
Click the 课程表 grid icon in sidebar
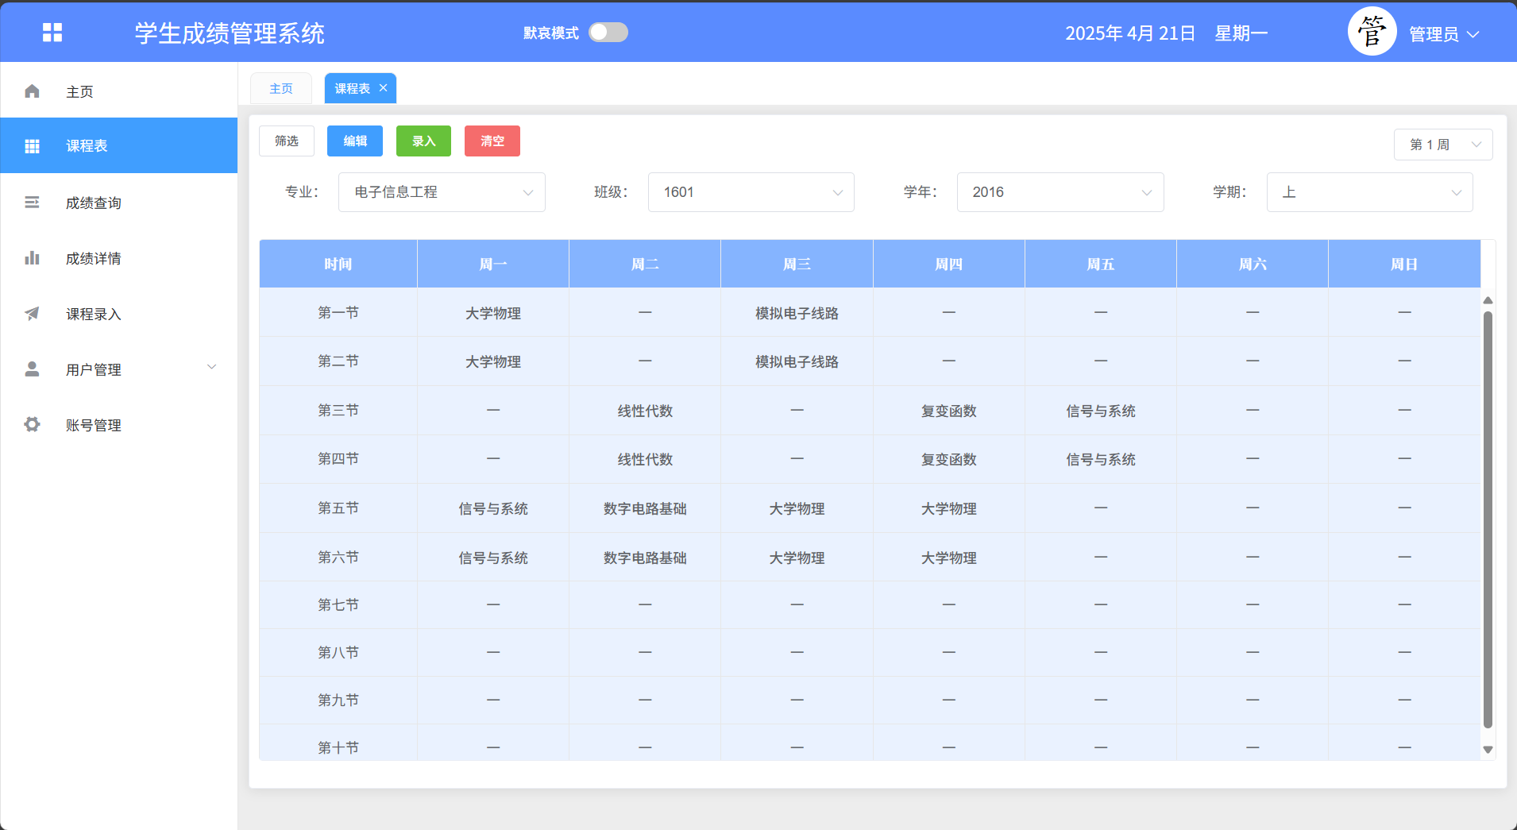(x=32, y=146)
